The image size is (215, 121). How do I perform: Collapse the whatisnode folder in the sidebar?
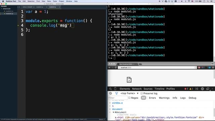(2, 9)
